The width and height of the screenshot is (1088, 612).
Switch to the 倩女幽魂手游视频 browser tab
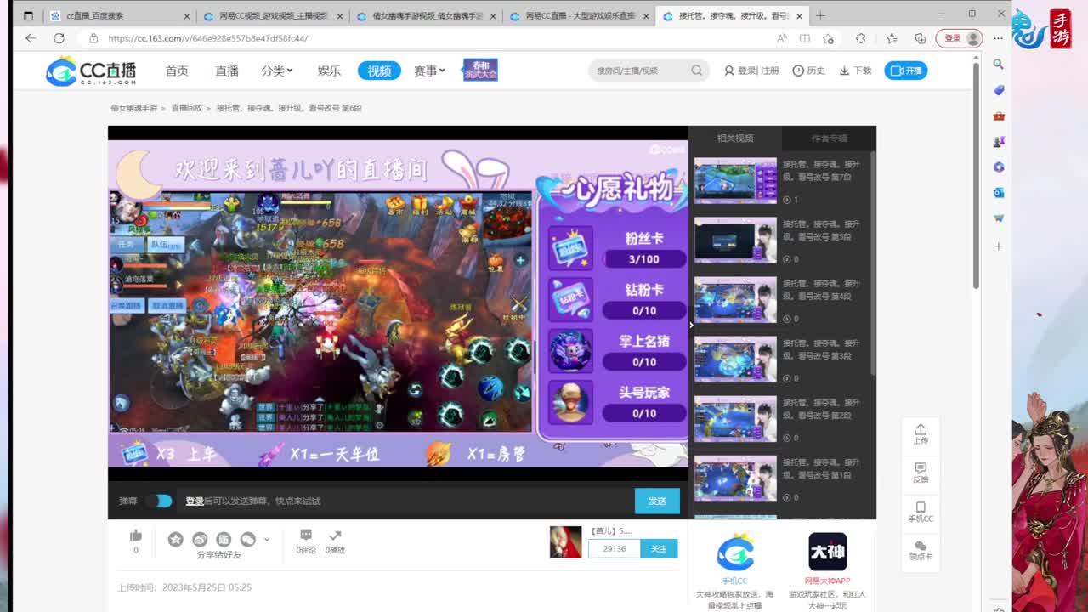tap(426, 16)
